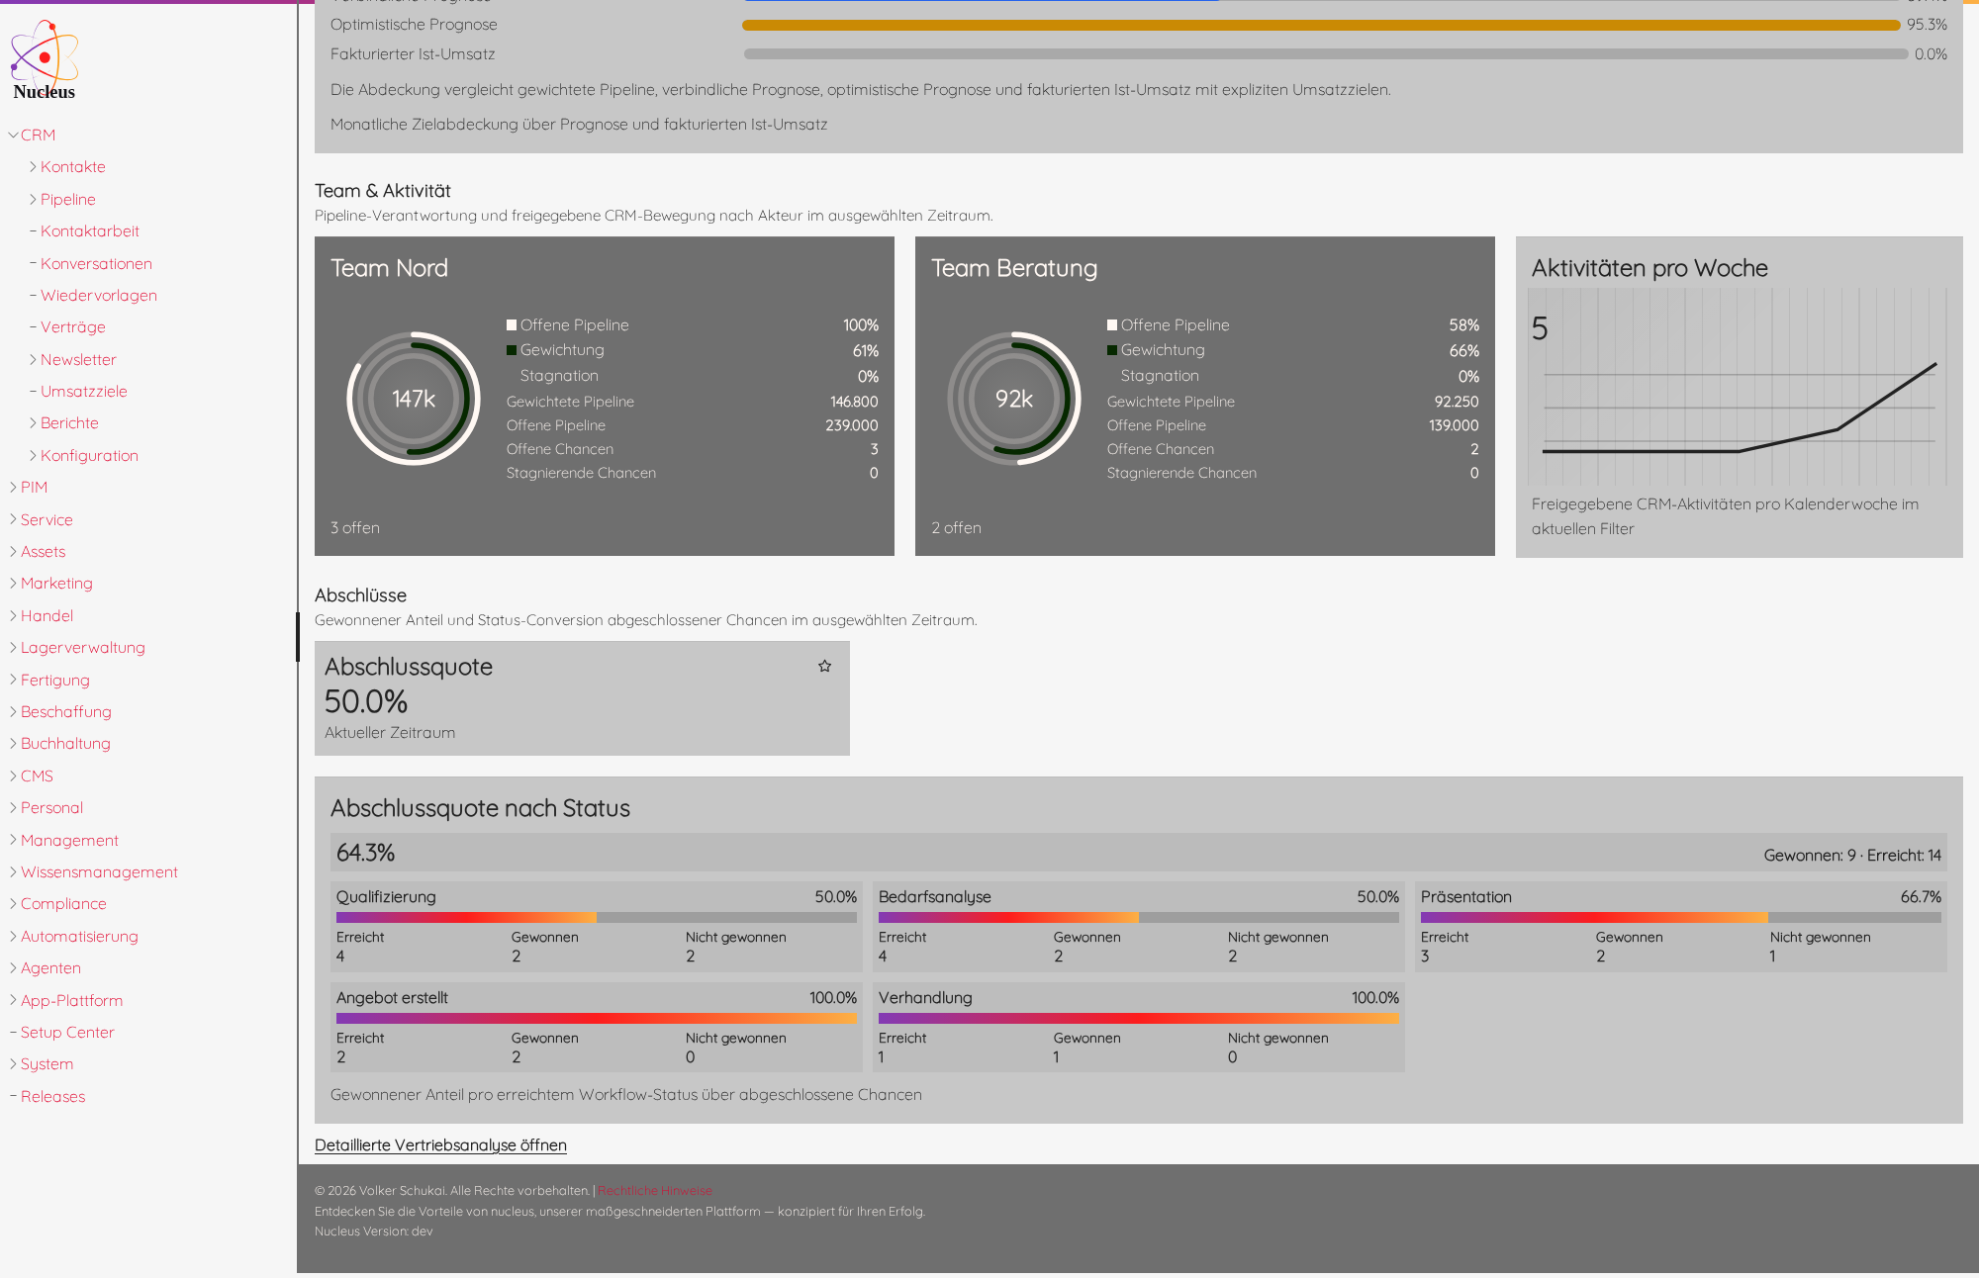Viewport: 1979px width, 1278px height.
Task: Open Wissensmanagement module
Action: point(99,871)
